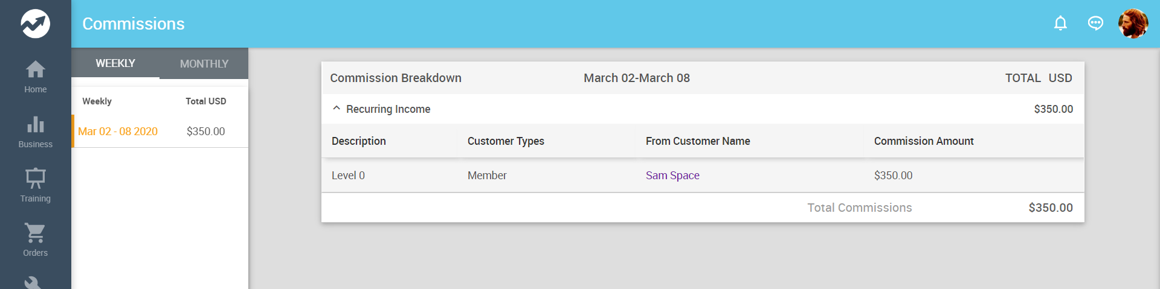This screenshot has height=289, width=1160.
Task: Click the Description column header
Action: (x=359, y=141)
